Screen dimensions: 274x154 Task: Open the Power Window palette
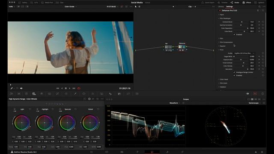(x=84, y=94)
